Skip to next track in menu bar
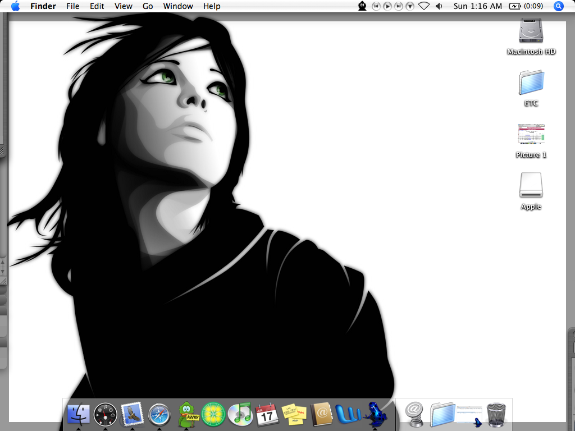The image size is (575, 431). click(x=399, y=6)
